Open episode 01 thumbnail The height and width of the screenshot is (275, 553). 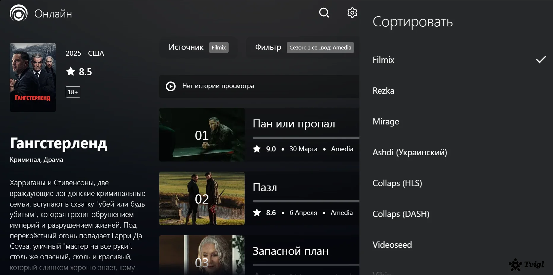click(x=202, y=135)
